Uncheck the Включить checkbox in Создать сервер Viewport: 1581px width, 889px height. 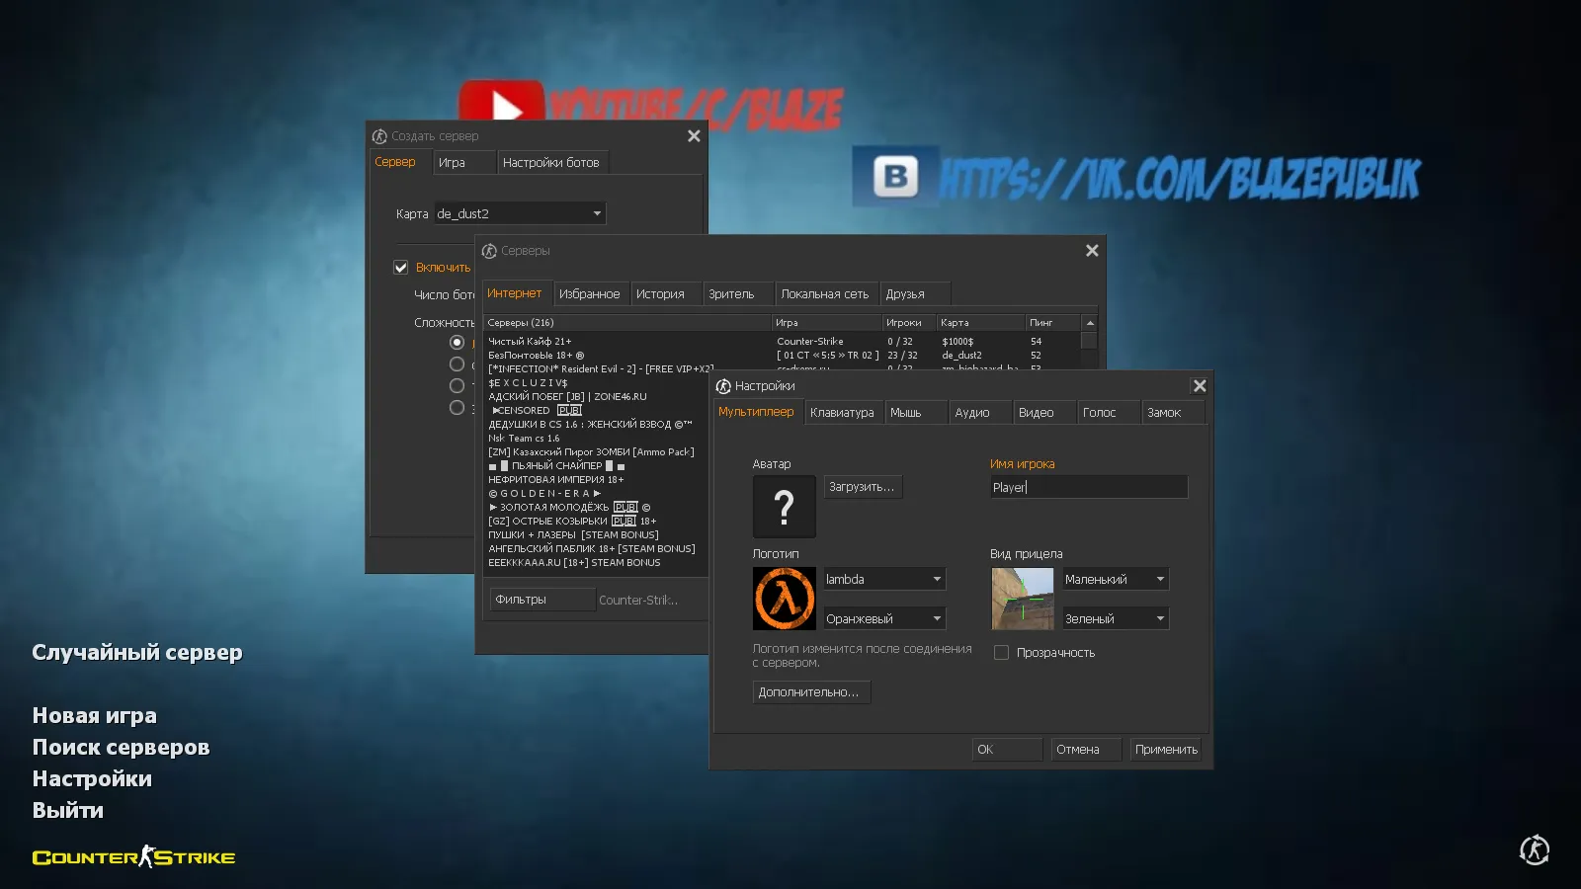(x=400, y=267)
